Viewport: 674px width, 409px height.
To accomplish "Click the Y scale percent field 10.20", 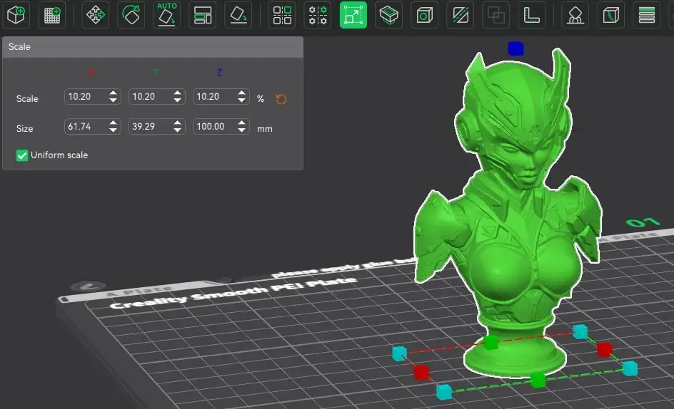I will click(157, 97).
